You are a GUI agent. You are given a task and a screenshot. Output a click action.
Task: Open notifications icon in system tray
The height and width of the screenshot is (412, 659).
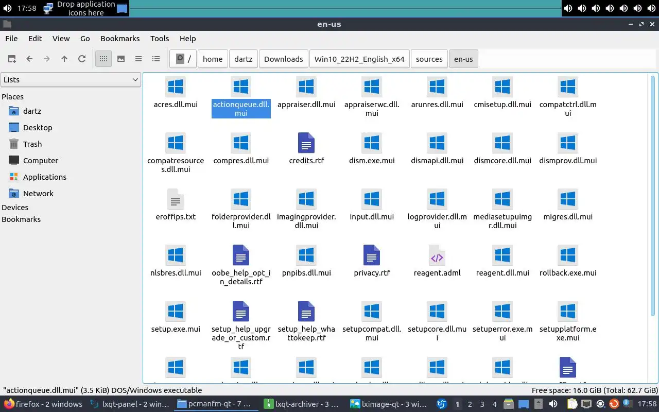coord(627,404)
